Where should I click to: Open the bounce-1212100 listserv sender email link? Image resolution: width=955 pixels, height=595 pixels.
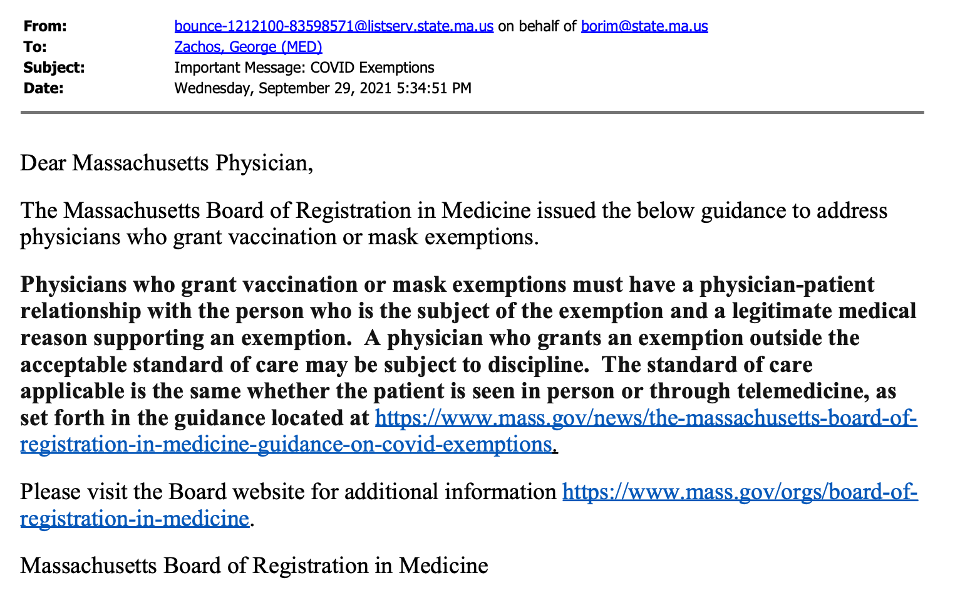click(x=334, y=26)
